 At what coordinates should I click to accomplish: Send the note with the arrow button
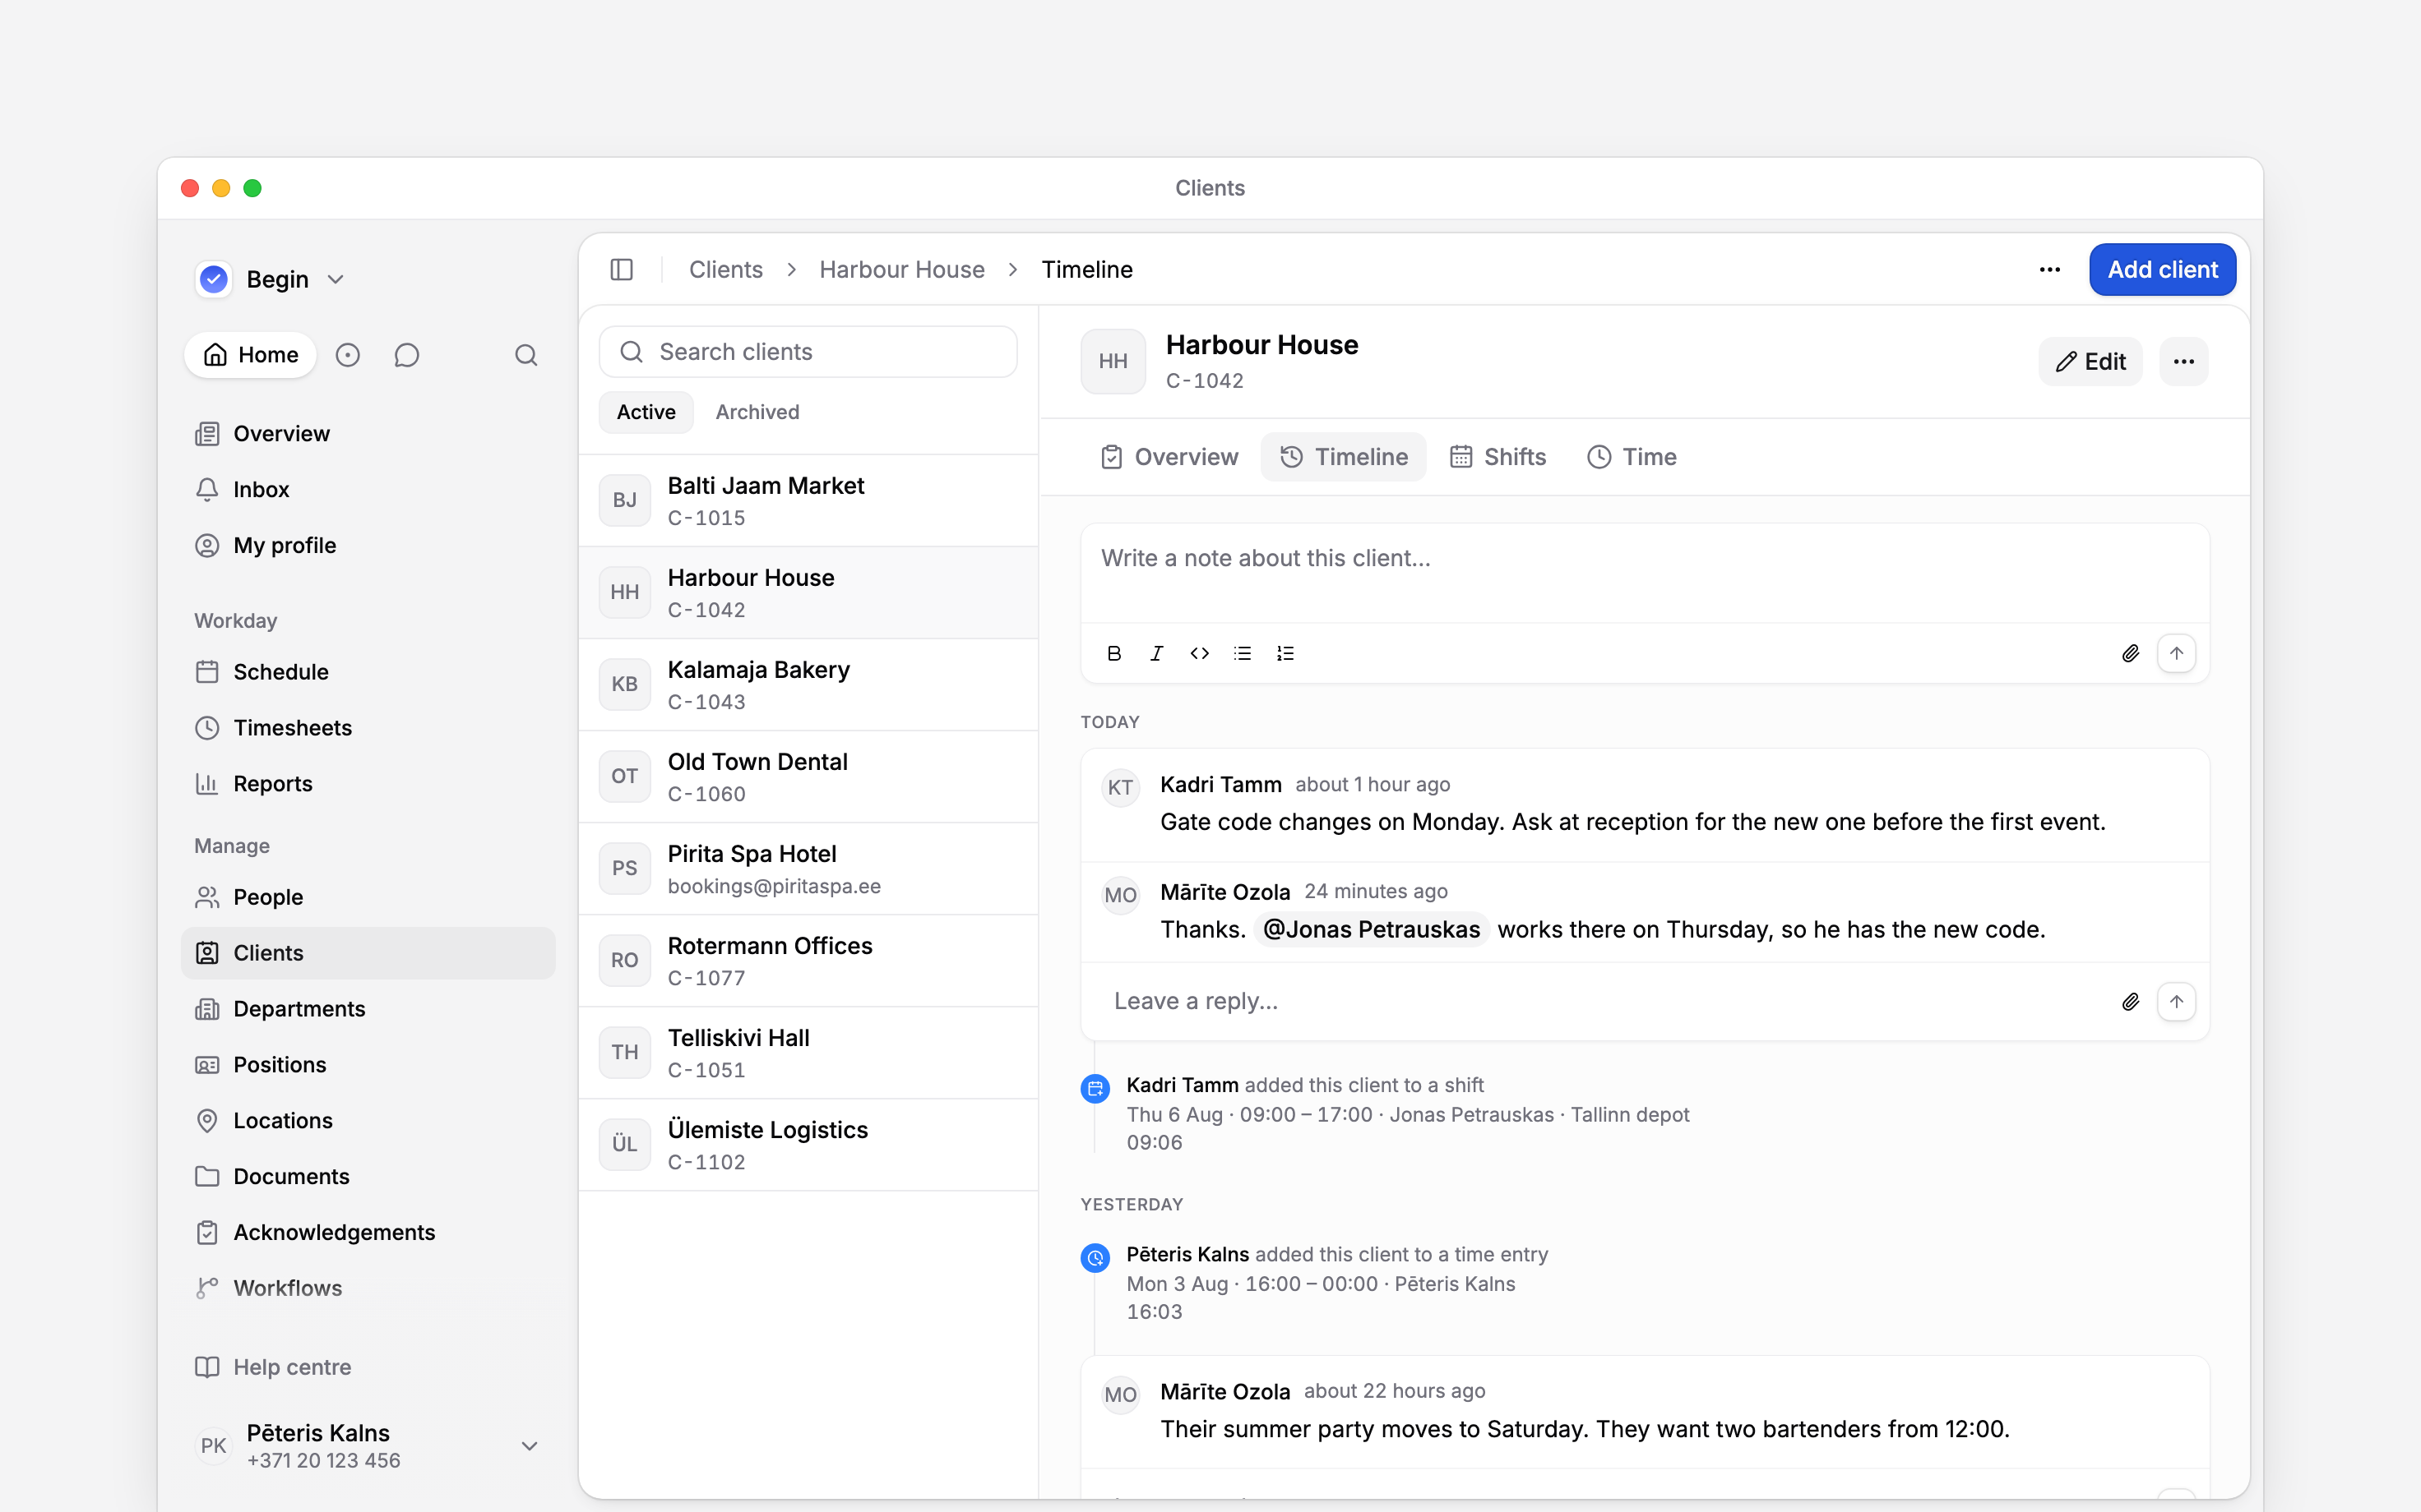click(2176, 653)
